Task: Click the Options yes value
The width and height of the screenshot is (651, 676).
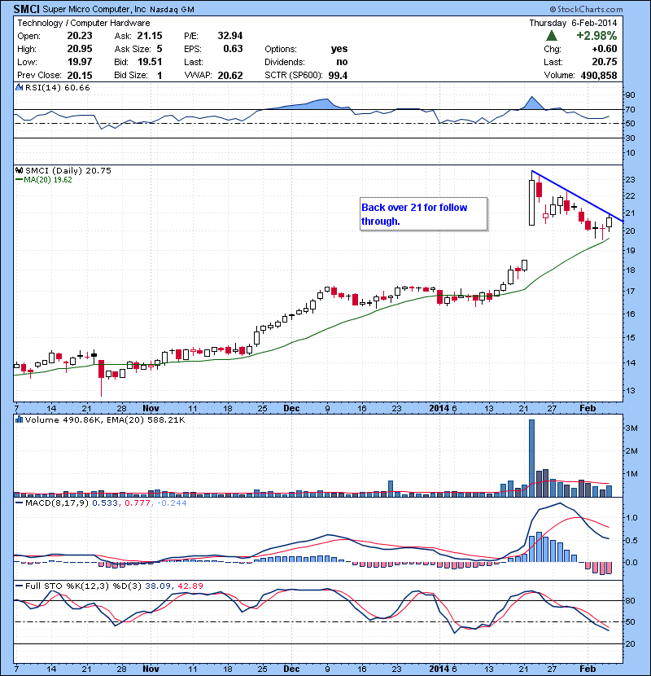Action: (x=339, y=49)
